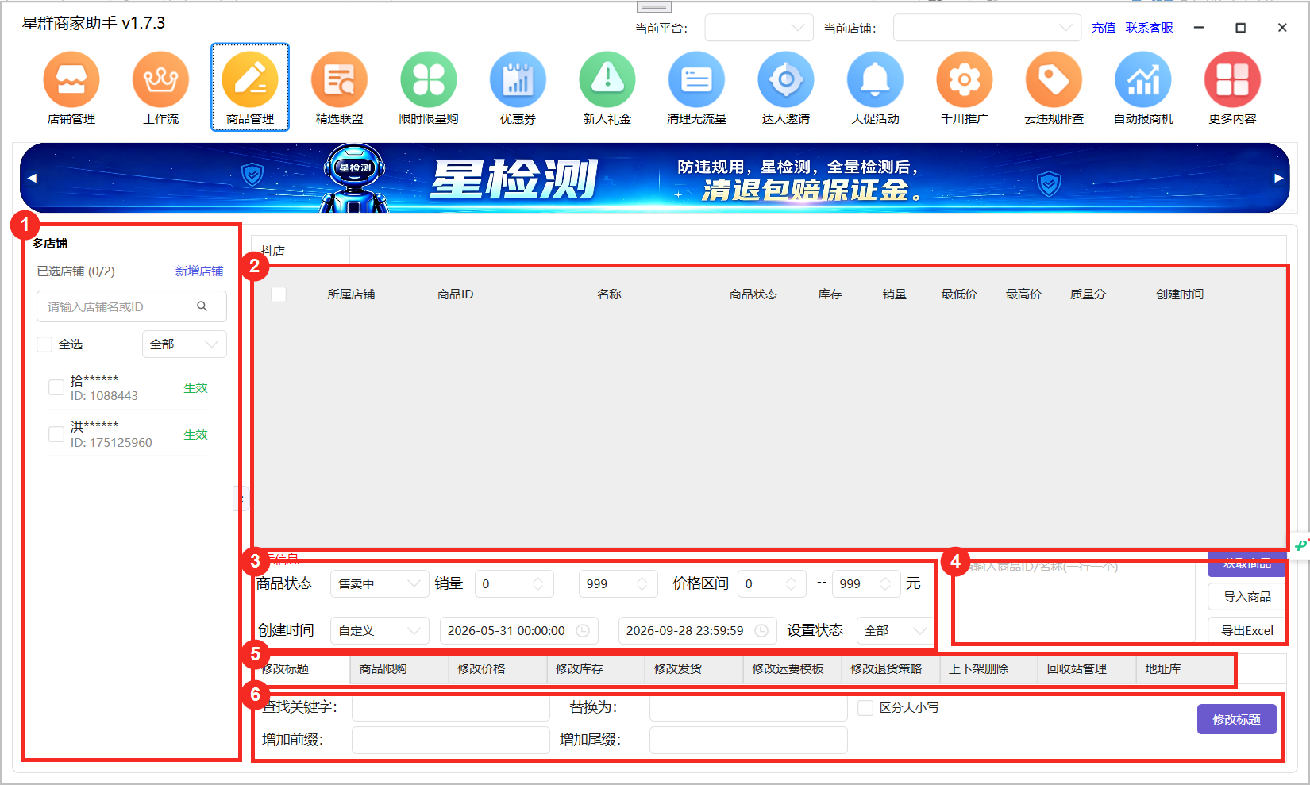Open the 工作流 workflow icon
Image resolution: width=1310 pixels, height=785 pixels.
pos(160,79)
